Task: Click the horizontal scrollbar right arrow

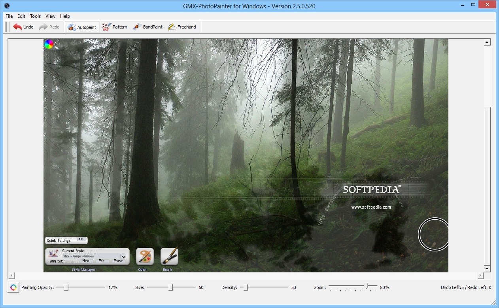Action: click(x=480, y=275)
